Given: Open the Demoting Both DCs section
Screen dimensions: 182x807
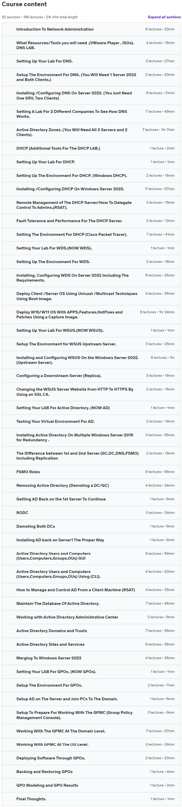Looking at the screenshot, I should 91,526.
